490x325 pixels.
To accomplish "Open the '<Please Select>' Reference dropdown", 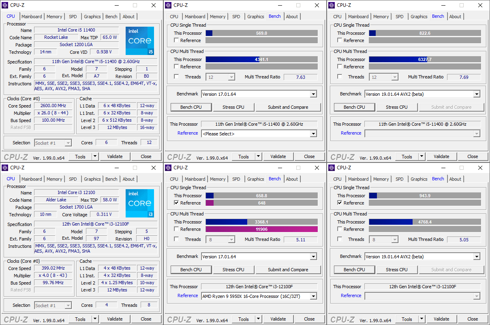I will 313,134.
